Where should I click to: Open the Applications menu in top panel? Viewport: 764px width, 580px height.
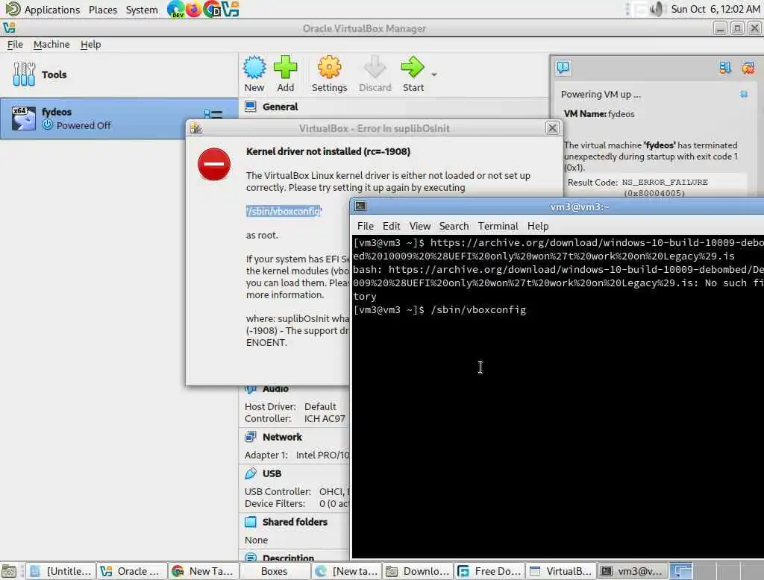(43, 10)
